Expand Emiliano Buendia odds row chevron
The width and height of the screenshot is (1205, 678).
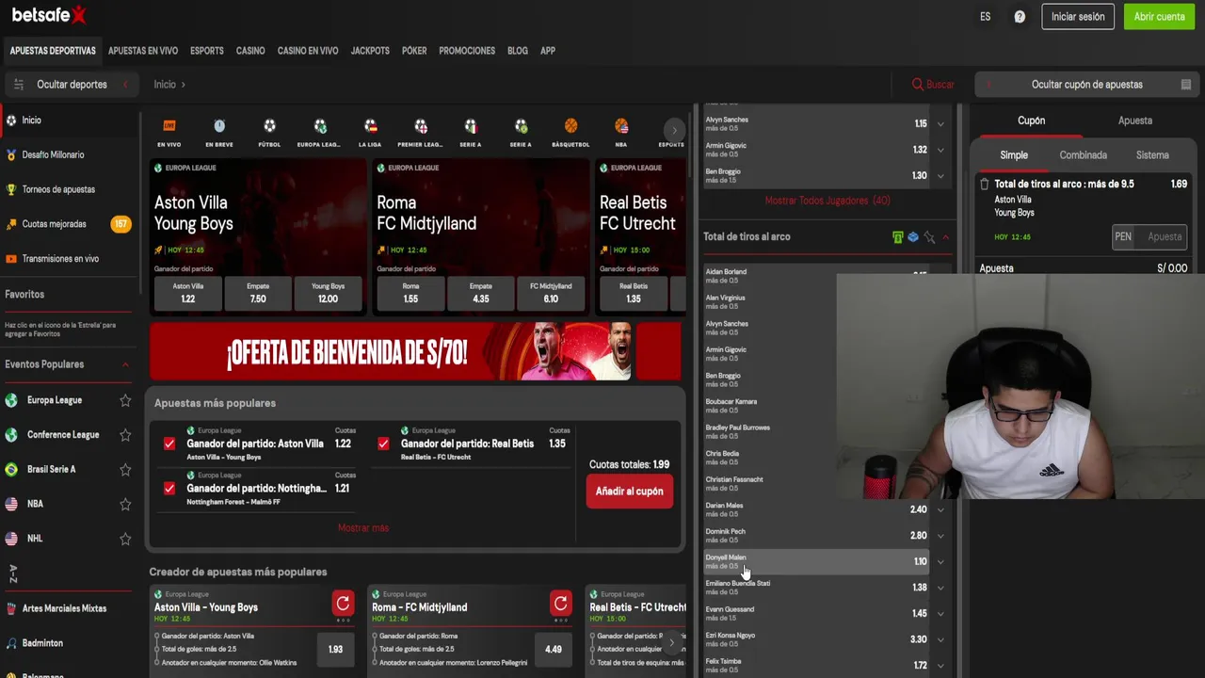point(940,588)
